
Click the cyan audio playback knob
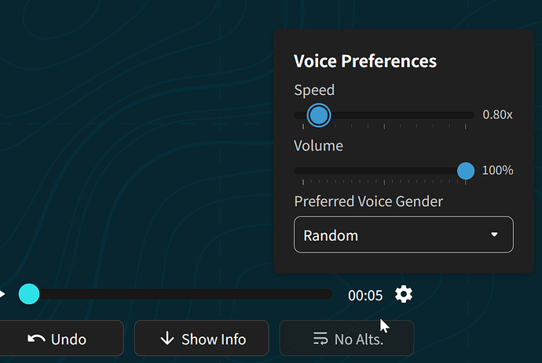[29, 294]
